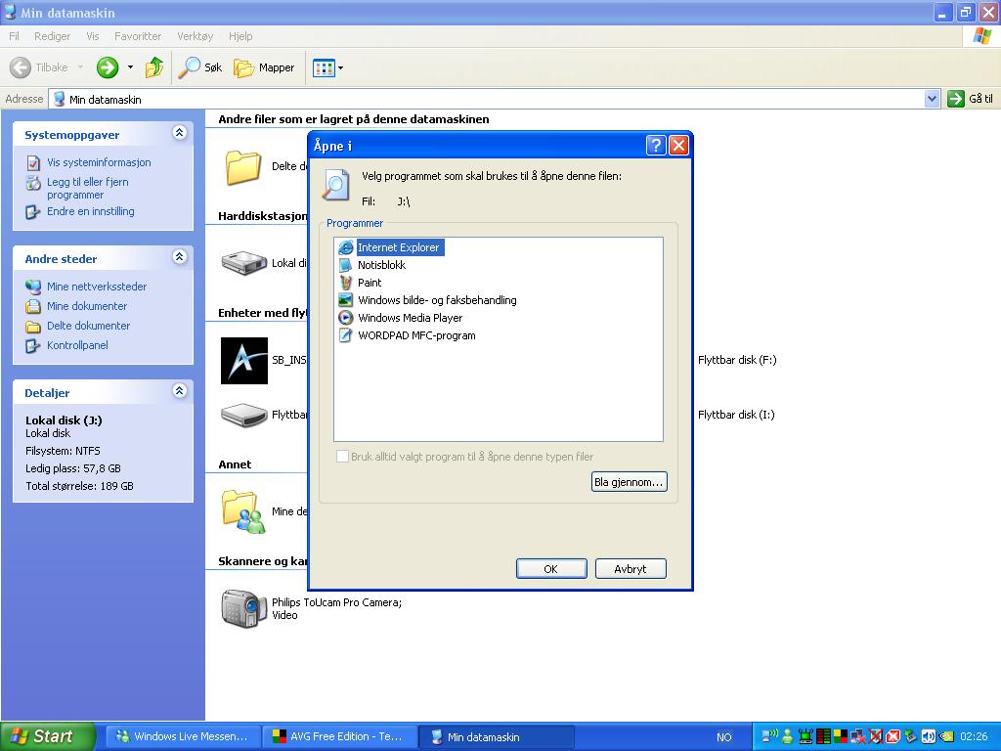The width and height of the screenshot is (1001, 751).
Task: Click the system tray clock 02:26
Action: pyautogui.click(x=974, y=736)
